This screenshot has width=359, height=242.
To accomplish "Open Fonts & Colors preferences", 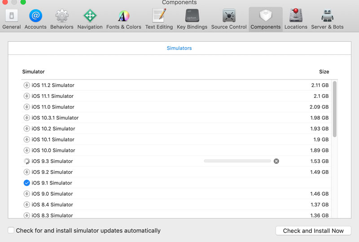I will coord(124,19).
